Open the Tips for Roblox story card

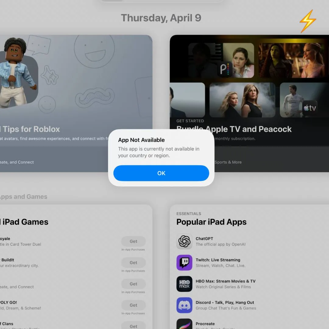(x=76, y=104)
